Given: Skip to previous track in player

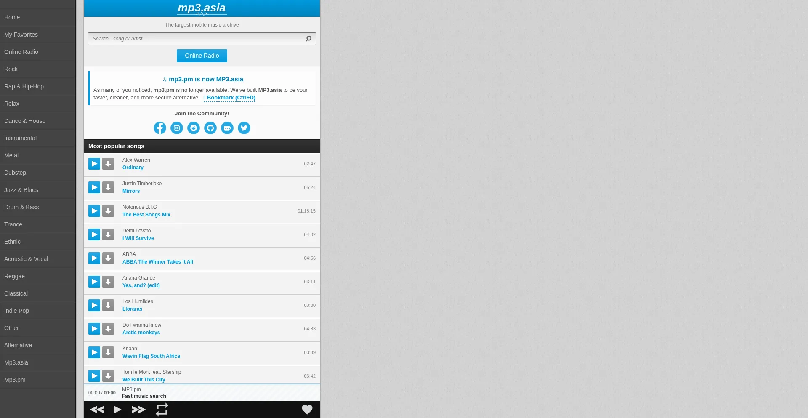Looking at the screenshot, I should tap(97, 410).
